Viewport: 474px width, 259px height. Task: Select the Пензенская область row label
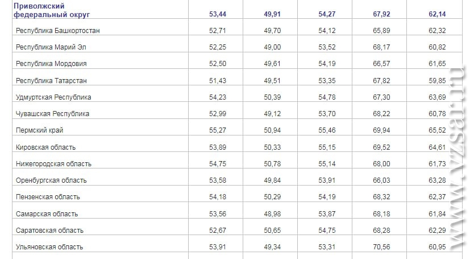pos(48,197)
